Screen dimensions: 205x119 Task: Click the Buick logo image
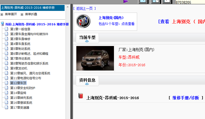coord(83,21)
